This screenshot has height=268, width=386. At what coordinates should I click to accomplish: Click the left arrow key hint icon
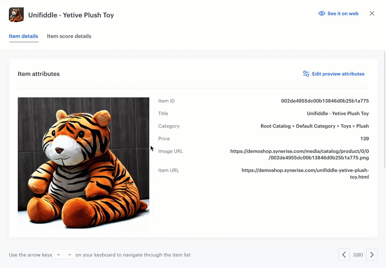pos(59,255)
